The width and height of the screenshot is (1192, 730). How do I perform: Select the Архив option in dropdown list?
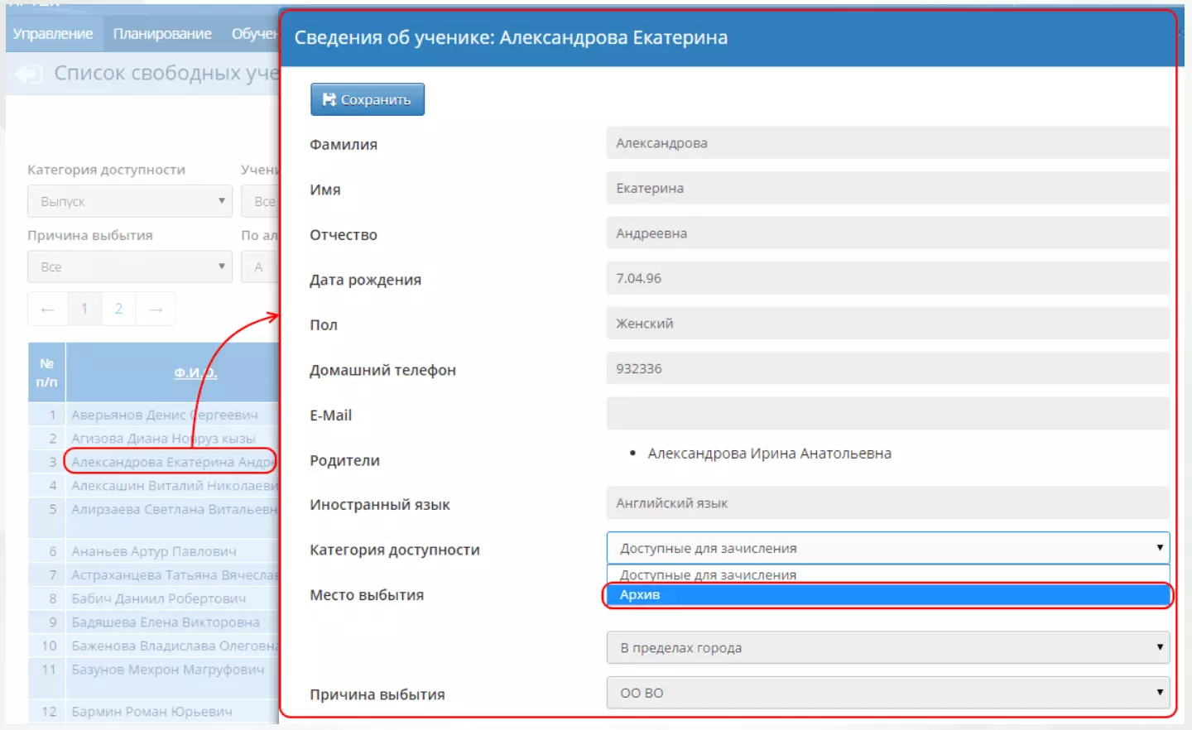[x=887, y=594]
